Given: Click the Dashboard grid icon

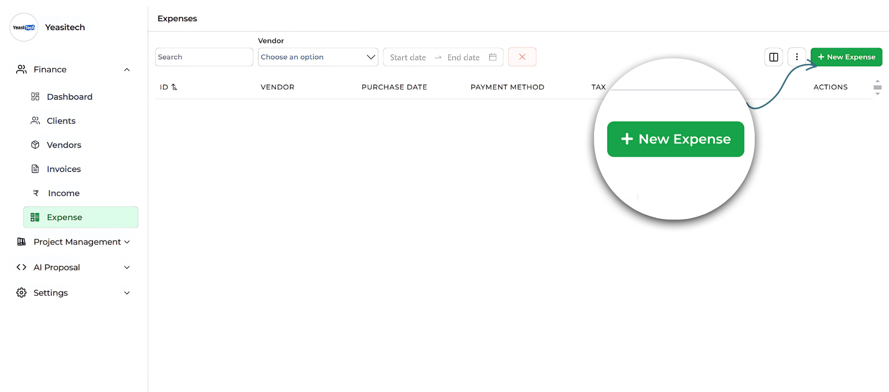Looking at the screenshot, I should [35, 96].
